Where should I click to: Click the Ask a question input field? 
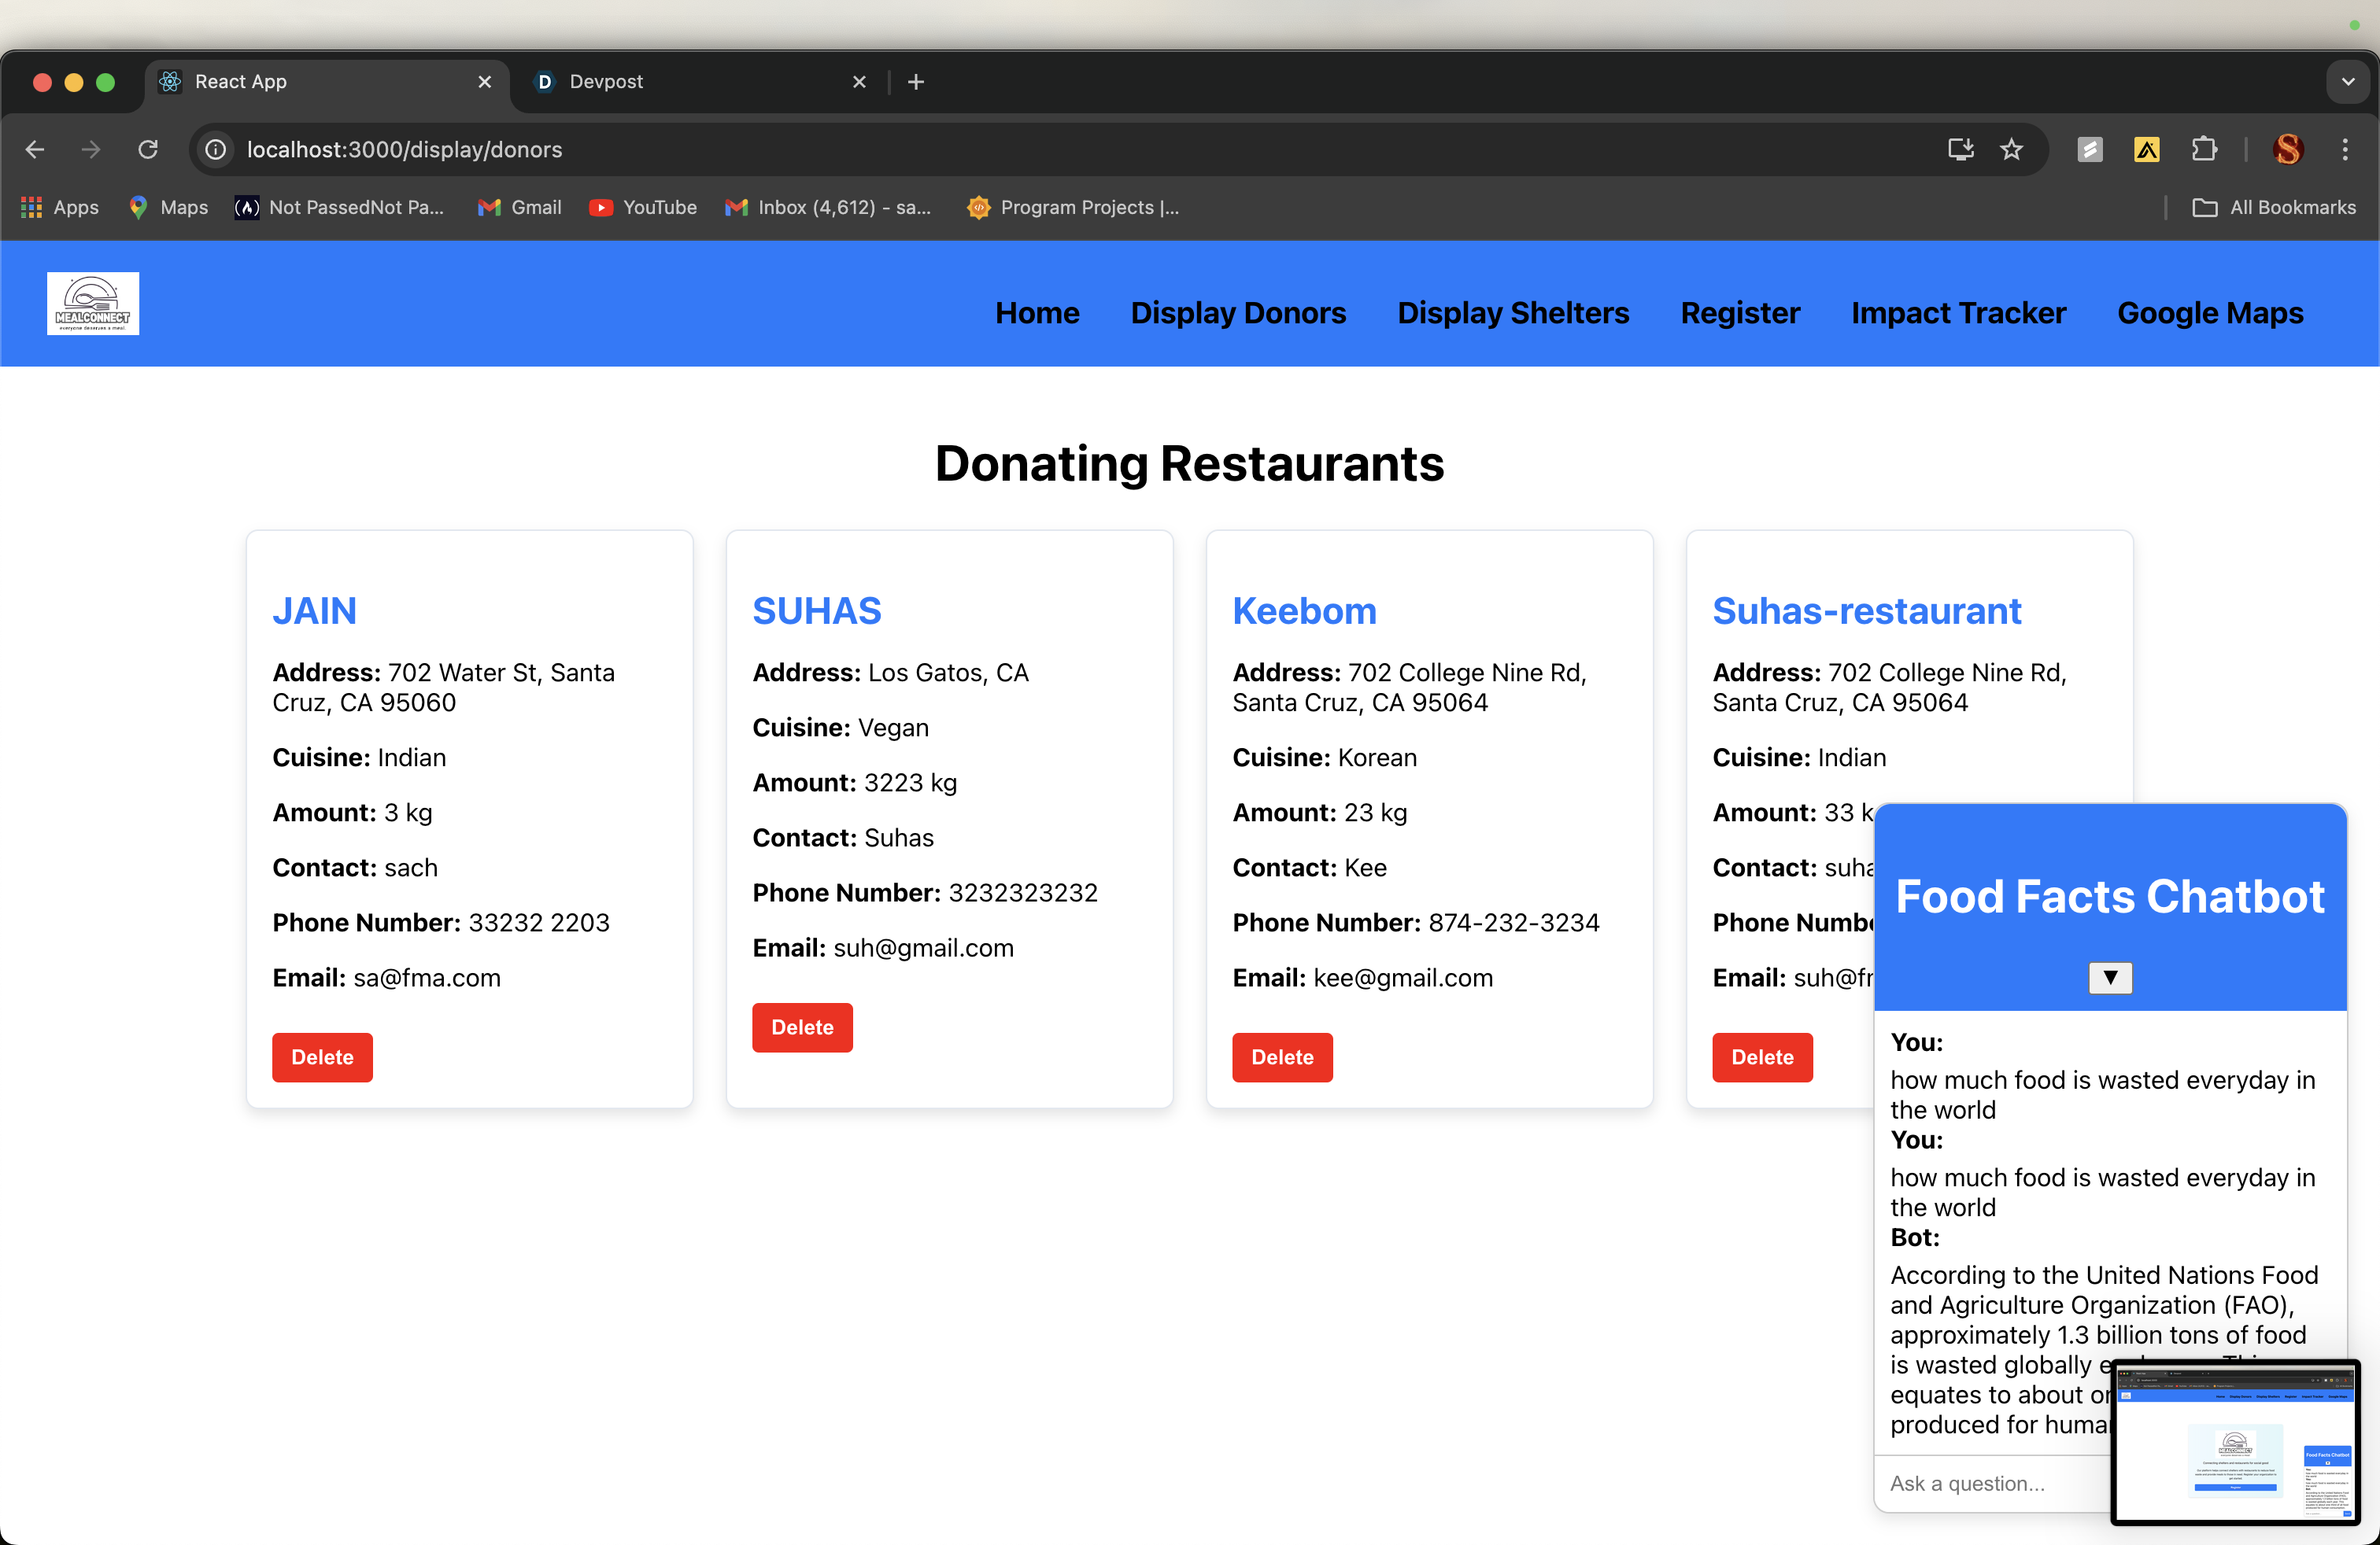point(1990,1483)
